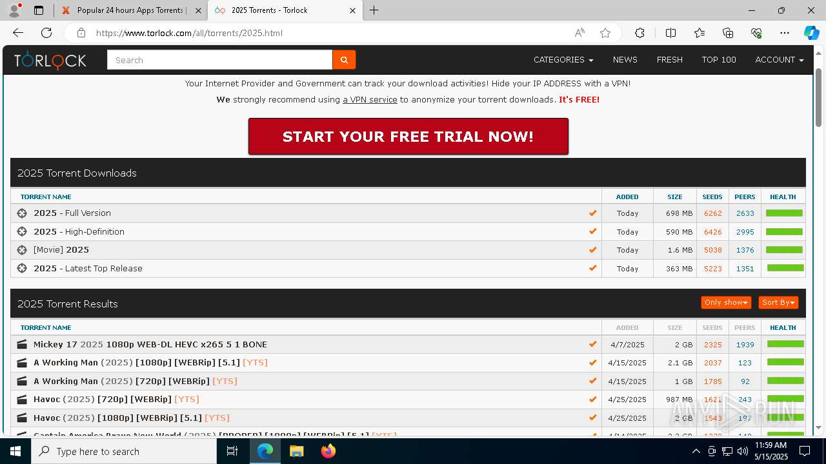Open 'Mickey 17 2025 1080p WEB-DL' torrent link
826x464 pixels.
(x=150, y=345)
